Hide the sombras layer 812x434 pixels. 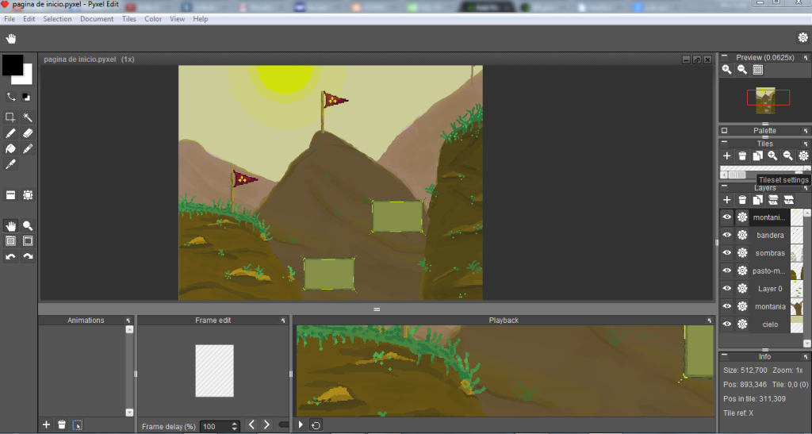(727, 253)
